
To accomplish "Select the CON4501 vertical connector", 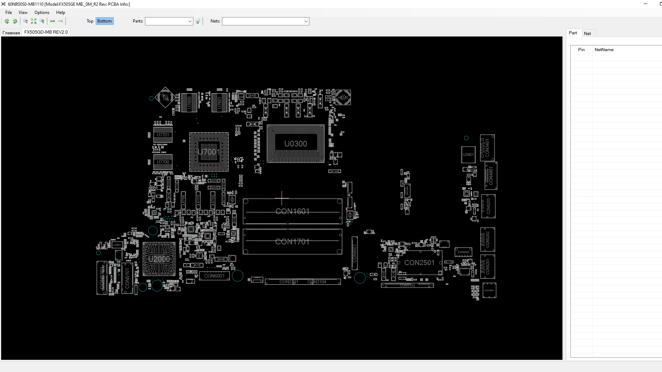I will pos(354,253).
